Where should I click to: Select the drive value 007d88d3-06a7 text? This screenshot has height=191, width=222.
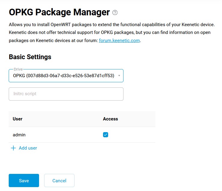(64, 76)
